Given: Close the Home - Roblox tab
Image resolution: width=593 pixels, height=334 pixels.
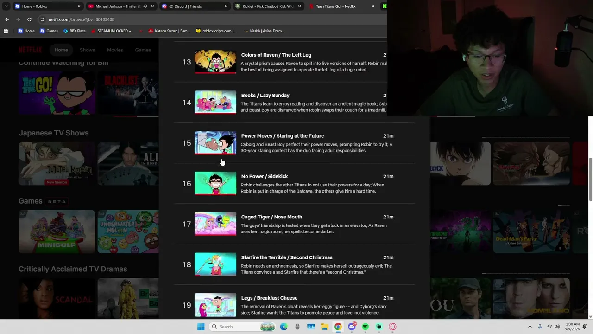Looking at the screenshot, I should tap(79, 6).
